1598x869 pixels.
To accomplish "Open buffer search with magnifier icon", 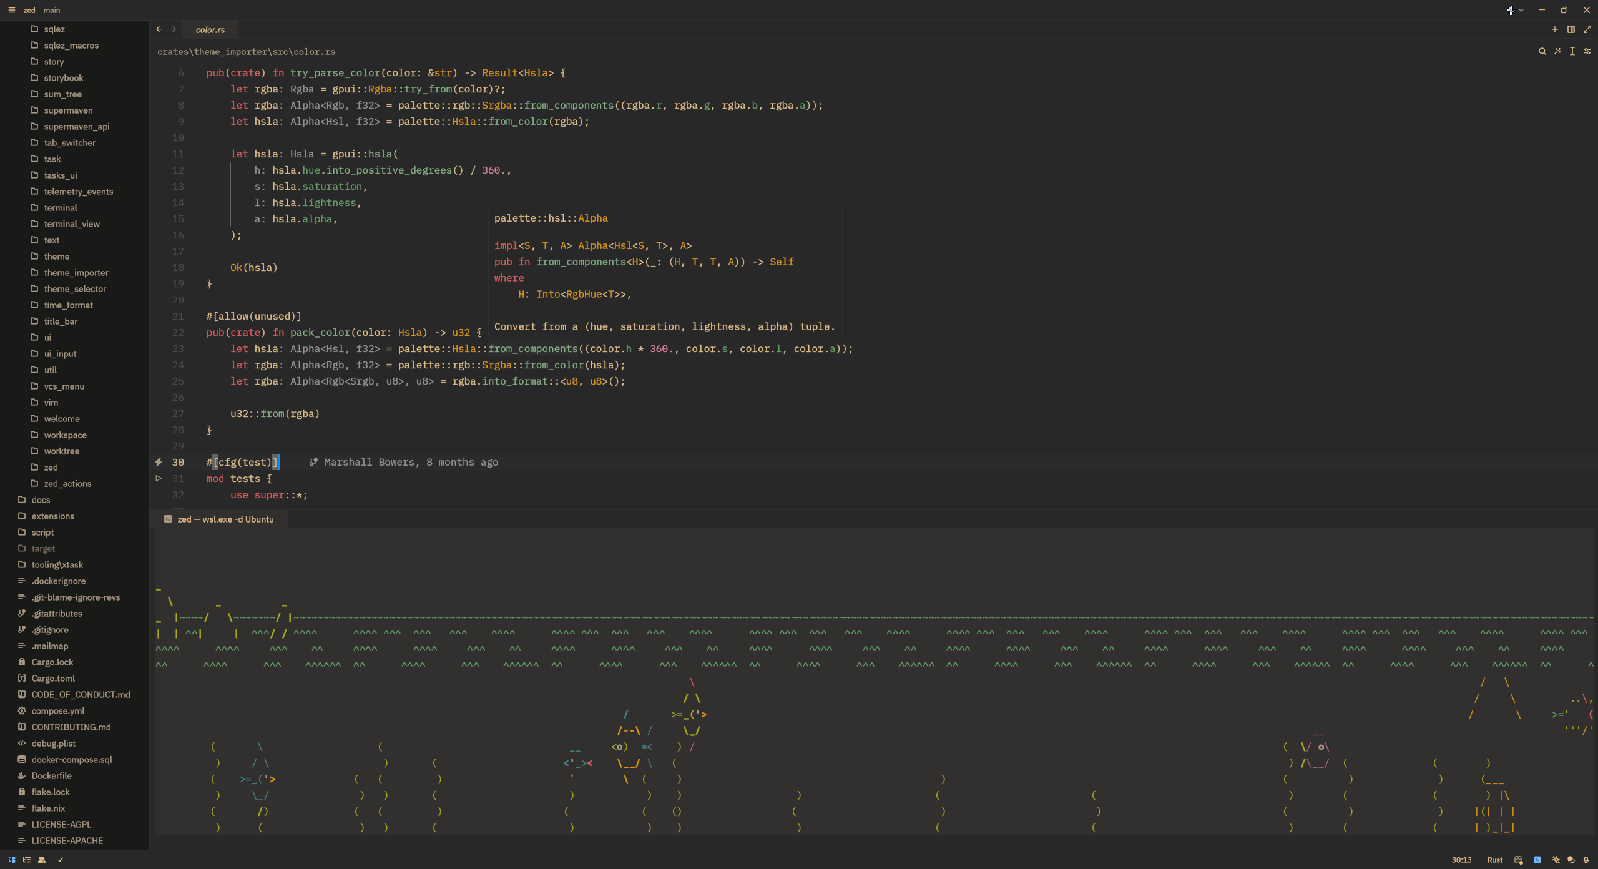I will click(1542, 51).
